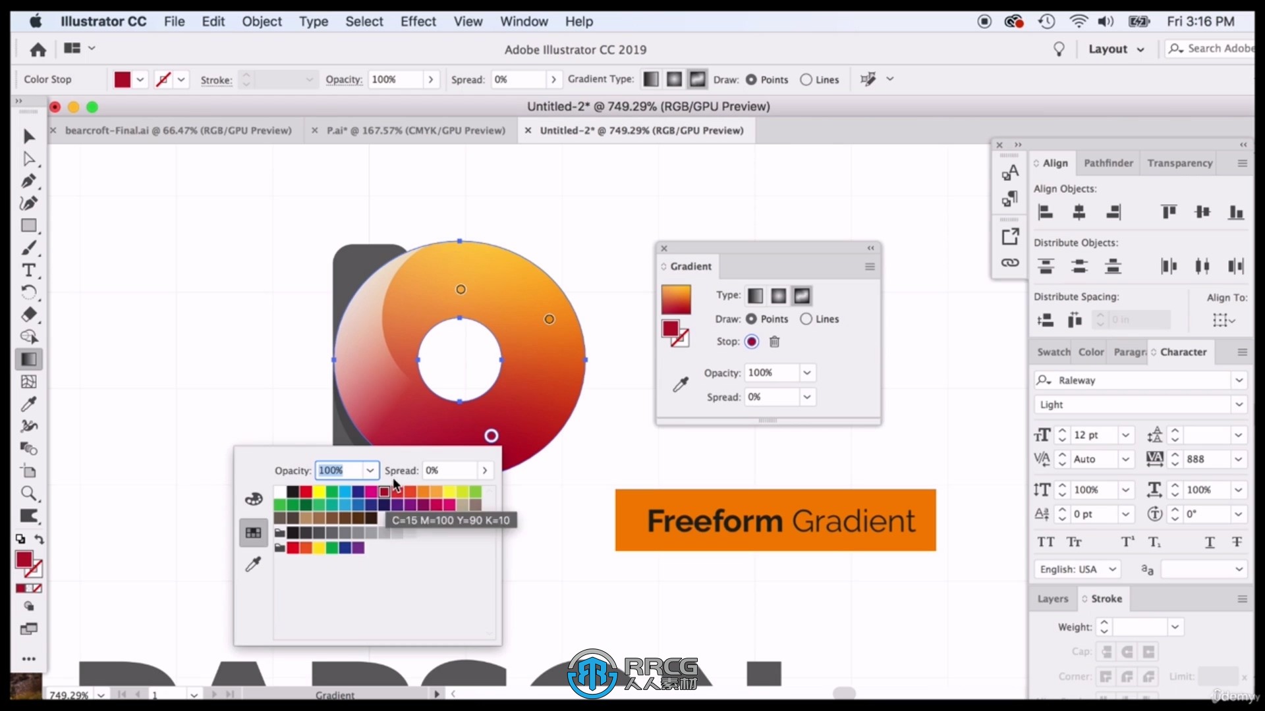Open the color mixer palette icon in popup

254,499
